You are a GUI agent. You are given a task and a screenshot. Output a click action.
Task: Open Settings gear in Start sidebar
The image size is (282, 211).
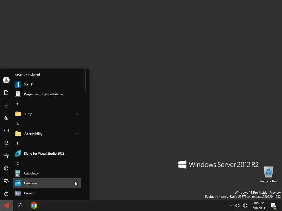6,168
